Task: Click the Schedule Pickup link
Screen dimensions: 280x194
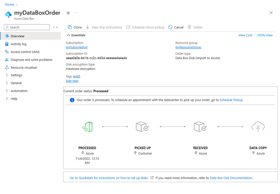Action: tap(231, 100)
